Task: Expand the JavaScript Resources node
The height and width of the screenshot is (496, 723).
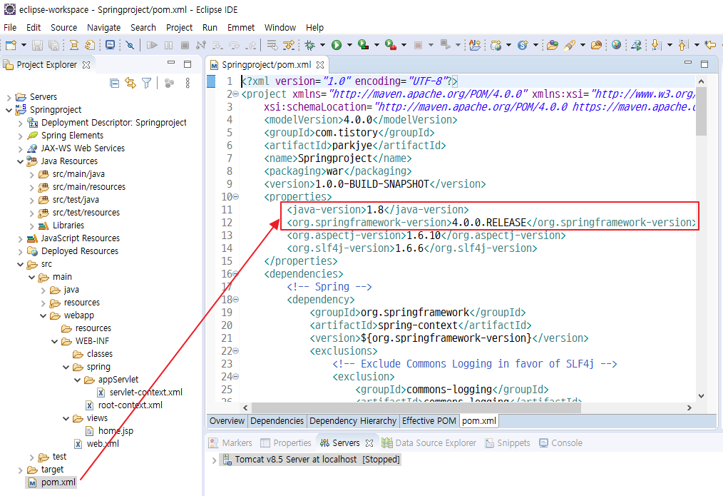Action: (20, 238)
